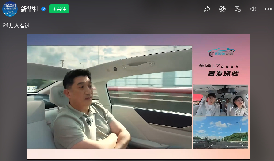Open the 新华社 account name
Viewport: 274px width, 161px height.
pos(30,9)
